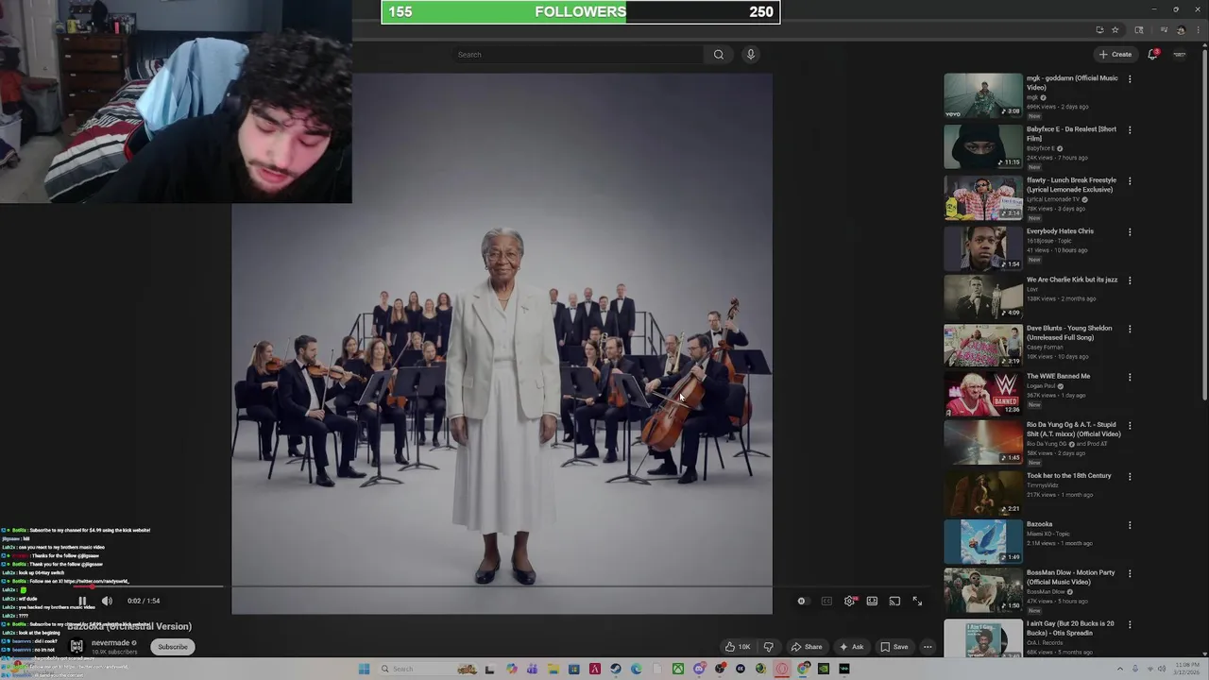This screenshot has height=680, width=1209.
Task: Open The WWE Banned Me video title
Action: [1058, 377]
